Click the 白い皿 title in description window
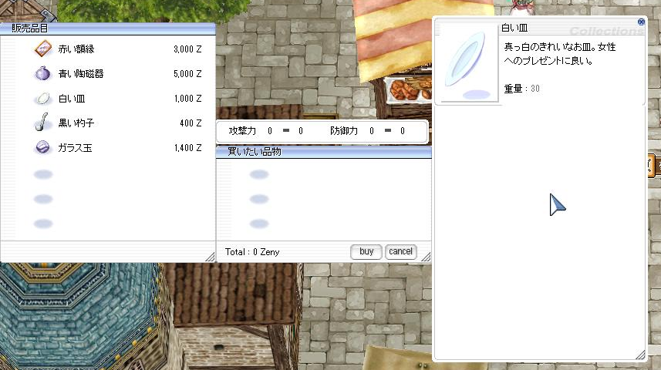The image size is (661, 370). [x=514, y=29]
